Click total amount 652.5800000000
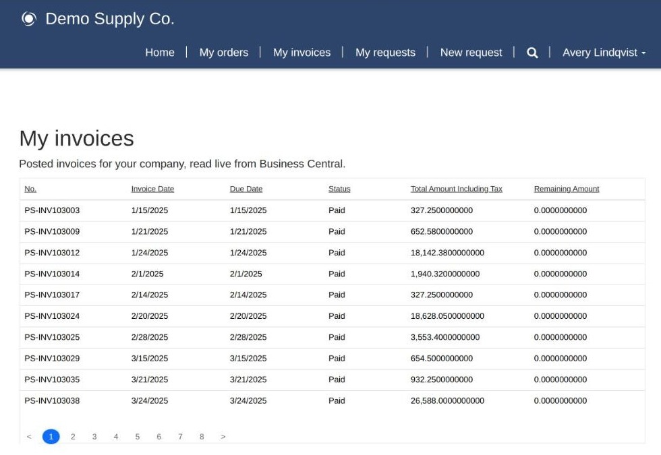 (x=442, y=231)
